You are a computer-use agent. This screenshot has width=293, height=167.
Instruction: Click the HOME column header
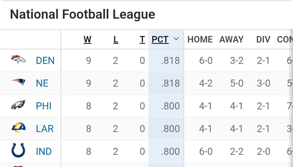click(x=200, y=40)
